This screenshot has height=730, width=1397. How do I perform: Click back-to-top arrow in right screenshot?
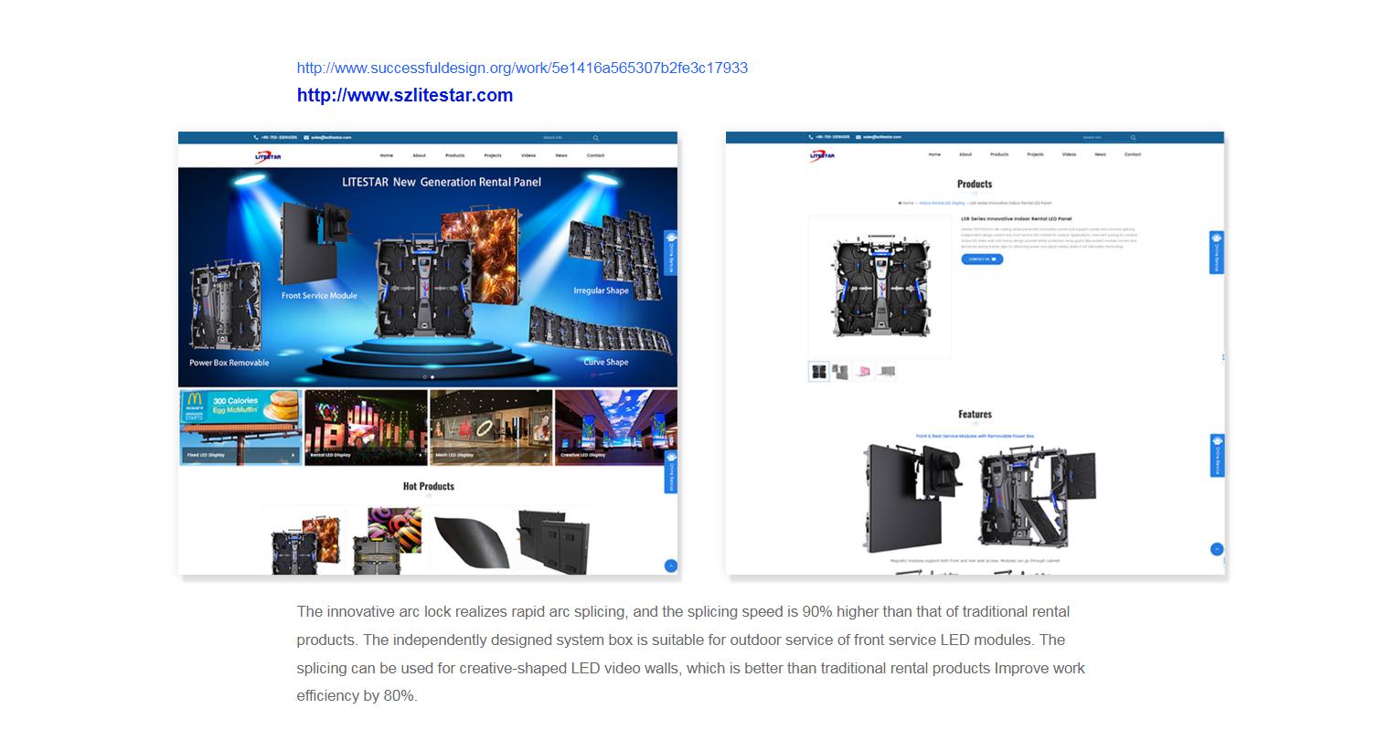tap(1217, 549)
